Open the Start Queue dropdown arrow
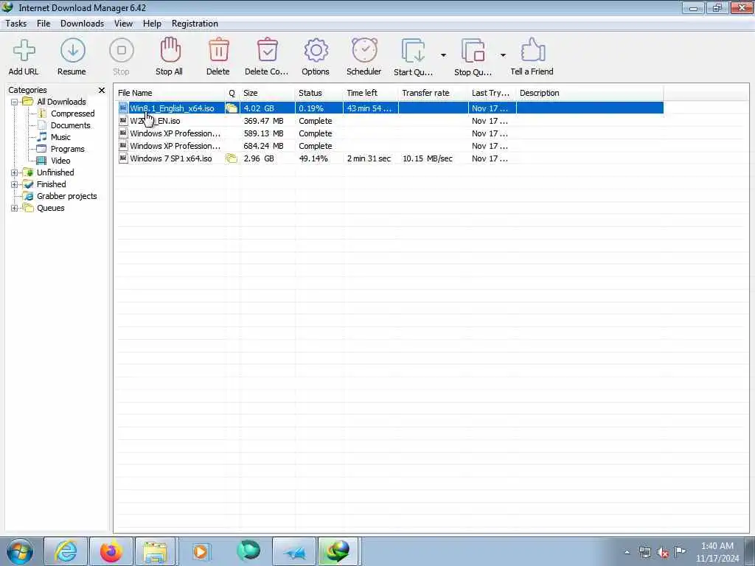This screenshot has height=566, width=755. pos(443,55)
